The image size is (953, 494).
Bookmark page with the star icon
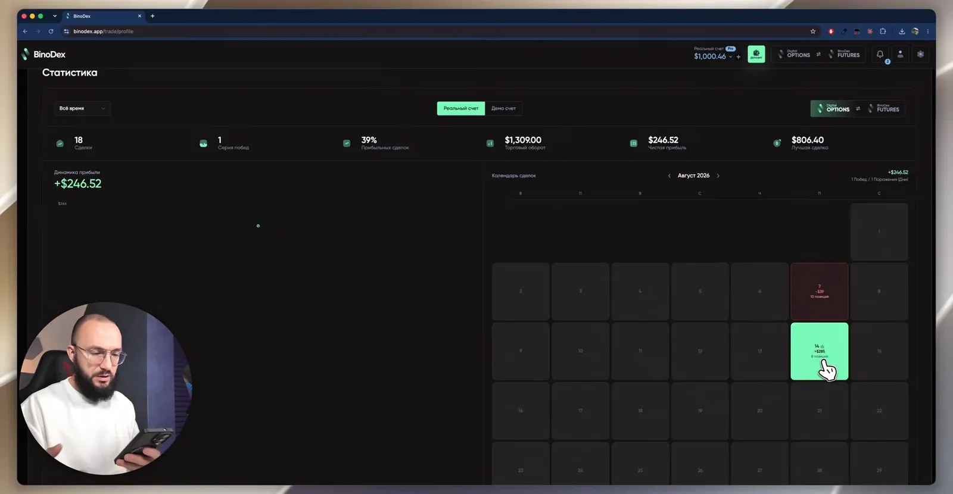click(x=812, y=32)
